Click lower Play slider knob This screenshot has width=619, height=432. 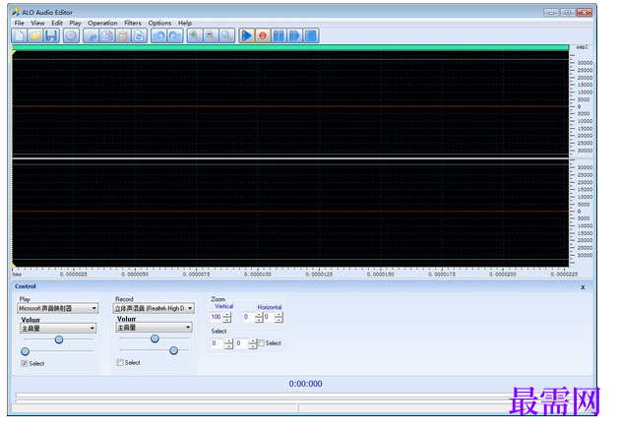coord(25,351)
